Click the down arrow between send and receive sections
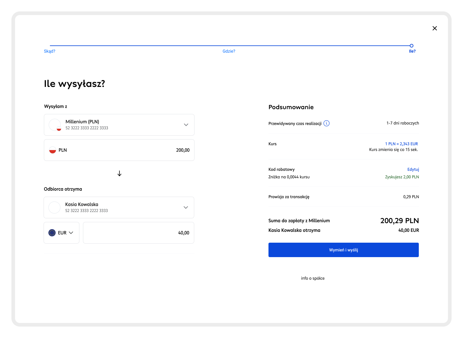 point(119,174)
